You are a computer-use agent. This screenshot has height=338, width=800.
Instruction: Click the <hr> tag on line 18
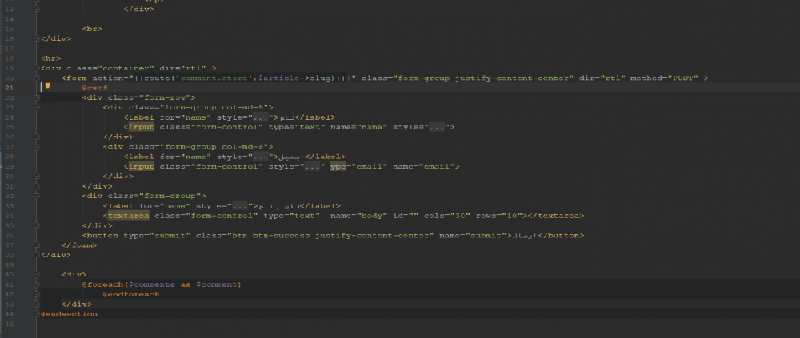pos(51,58)
